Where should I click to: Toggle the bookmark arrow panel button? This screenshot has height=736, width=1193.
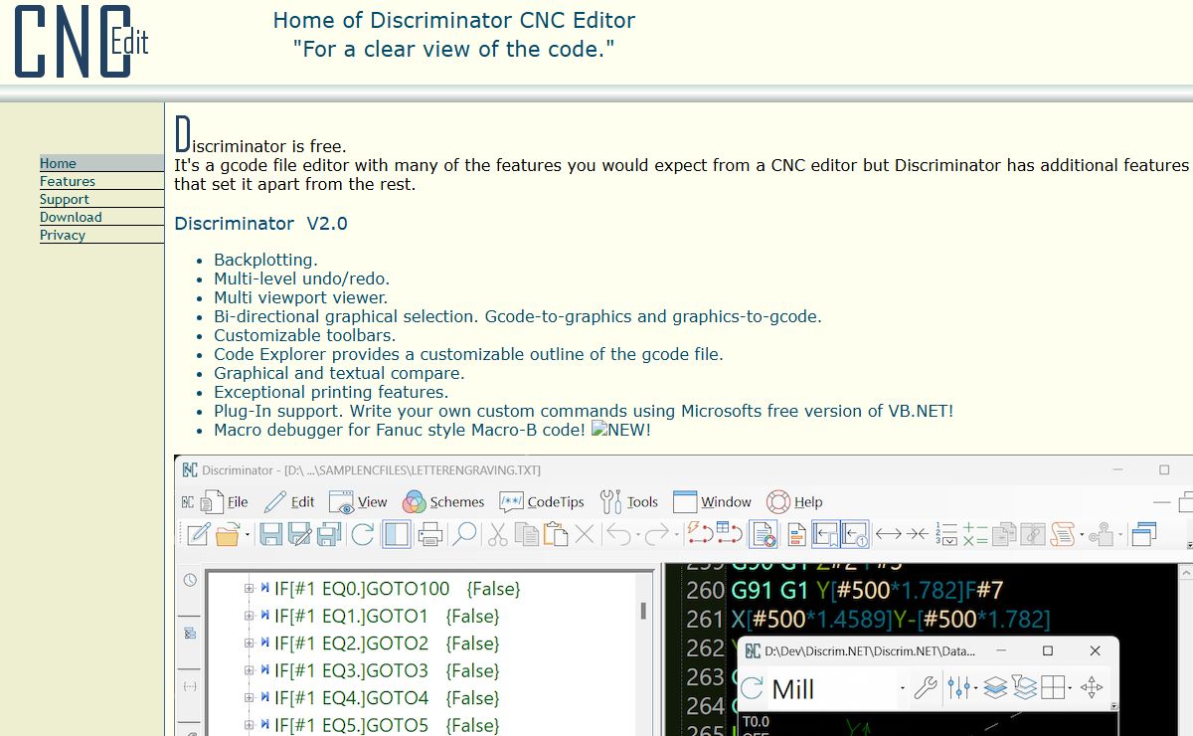tap(826, 534)
